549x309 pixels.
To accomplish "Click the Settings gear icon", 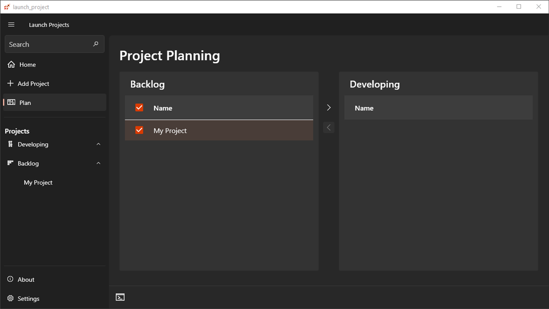I will 11,298.
